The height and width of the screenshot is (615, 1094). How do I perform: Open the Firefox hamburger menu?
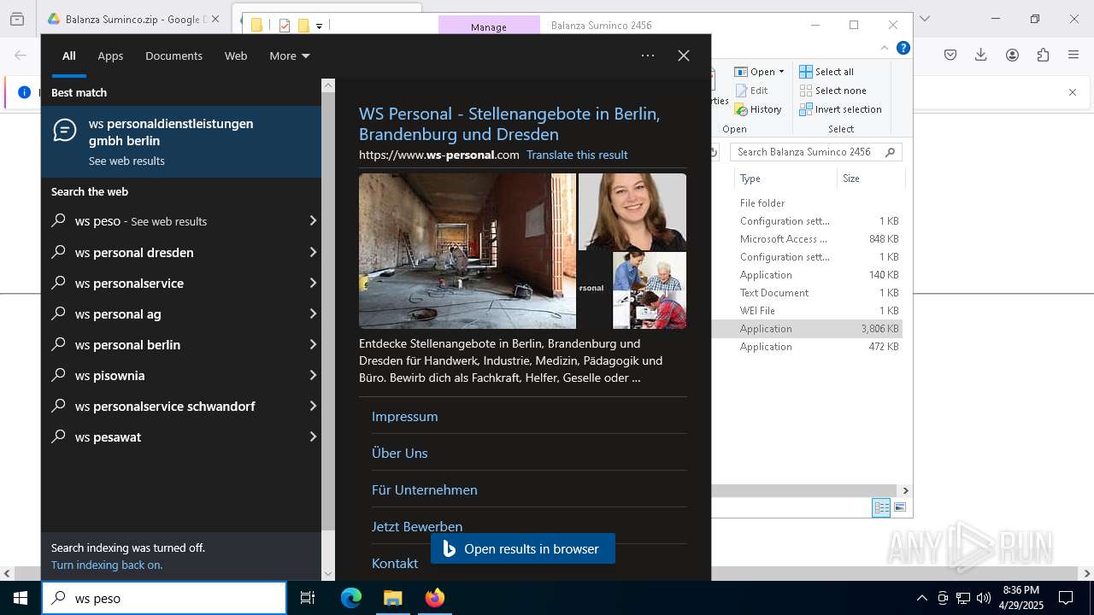(1073, 55)
